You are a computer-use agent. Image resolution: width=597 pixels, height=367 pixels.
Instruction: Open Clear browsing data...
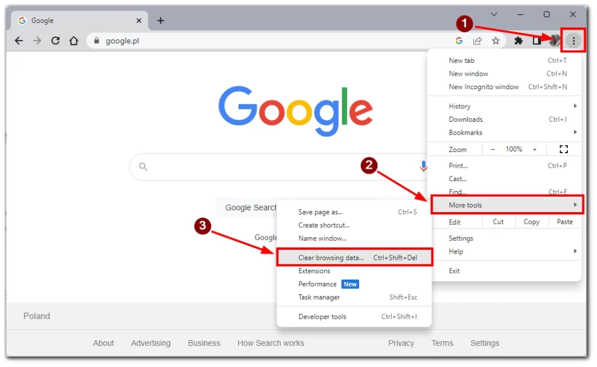pos(354,257)
